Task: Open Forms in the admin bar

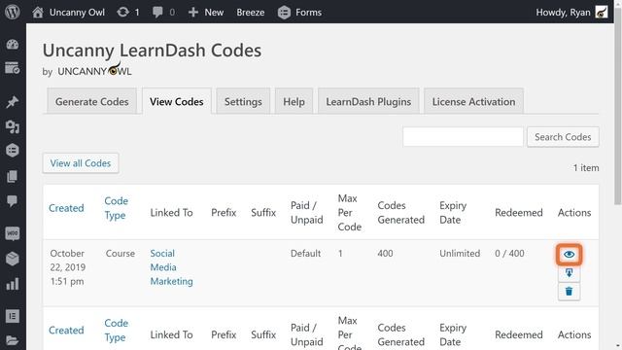Action: click(x=299, y=13)
